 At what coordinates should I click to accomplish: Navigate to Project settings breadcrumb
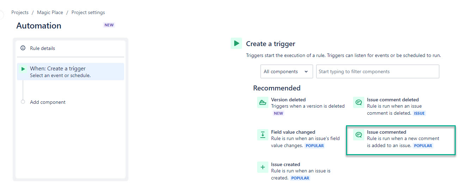[88, 12]
